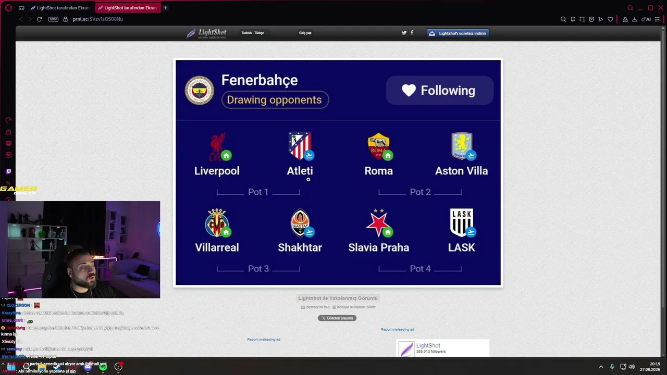667x375 pixels.
Task: Take a snapshot with the capture icon
Action: click(x=582, y=19)
